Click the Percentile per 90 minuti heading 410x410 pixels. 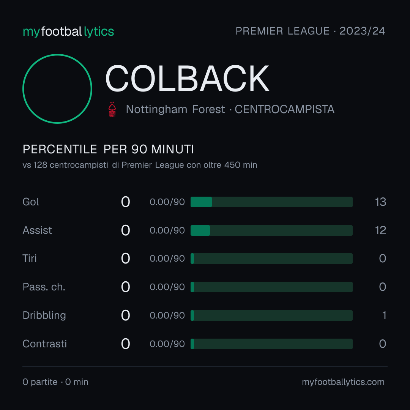coord(108,149)
